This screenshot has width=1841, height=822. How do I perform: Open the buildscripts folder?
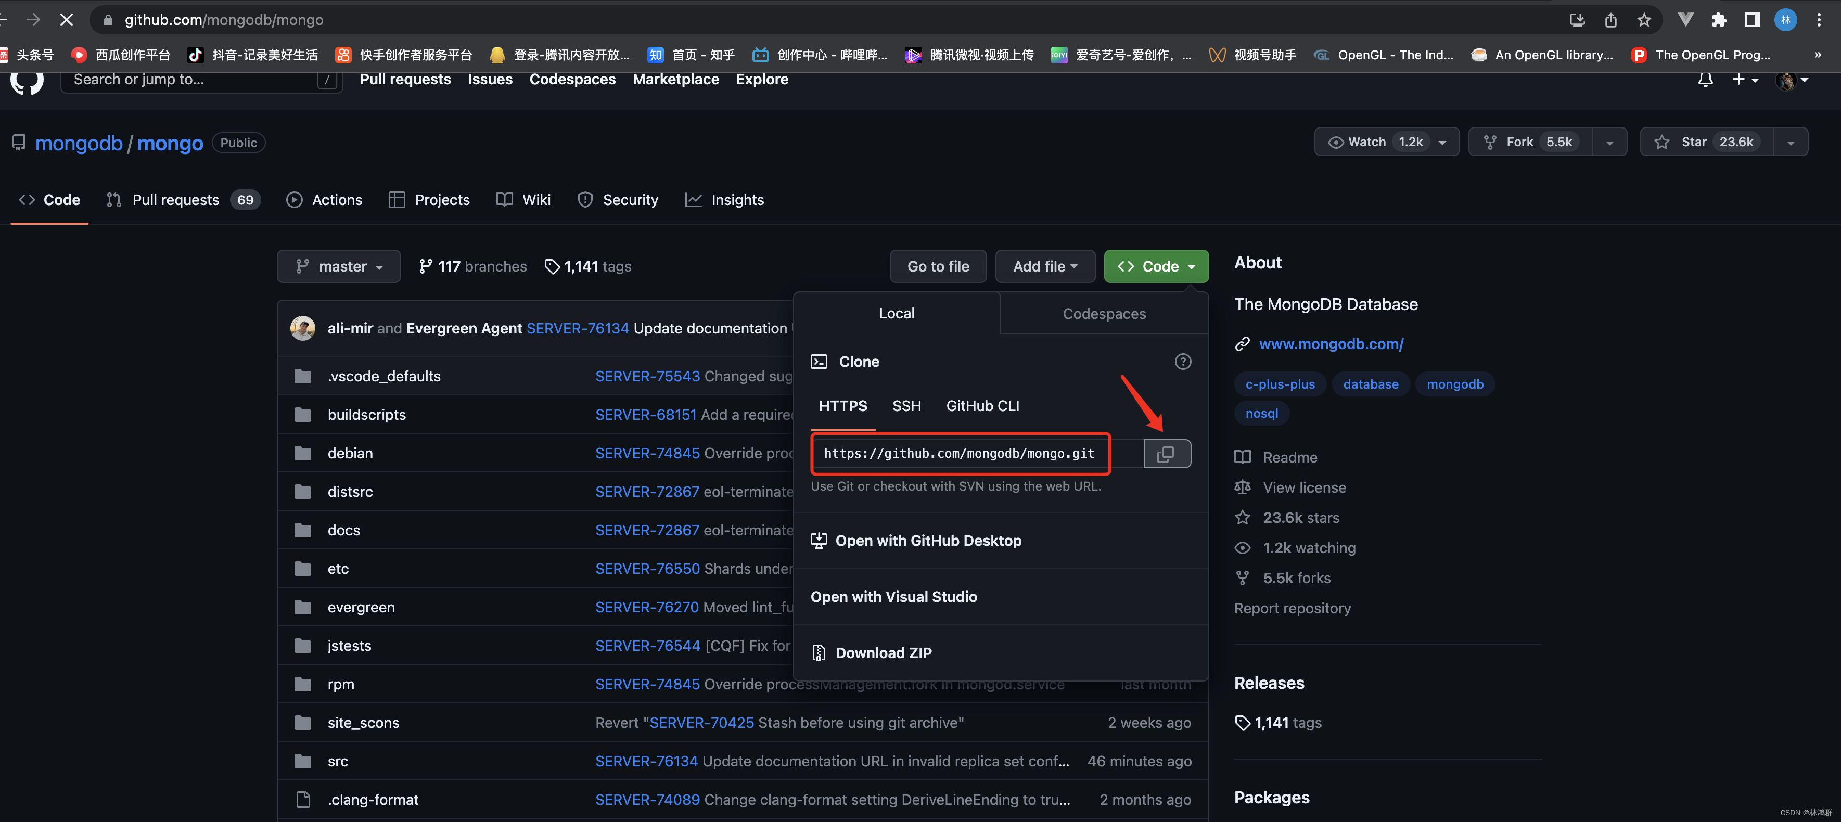[367, 415]
